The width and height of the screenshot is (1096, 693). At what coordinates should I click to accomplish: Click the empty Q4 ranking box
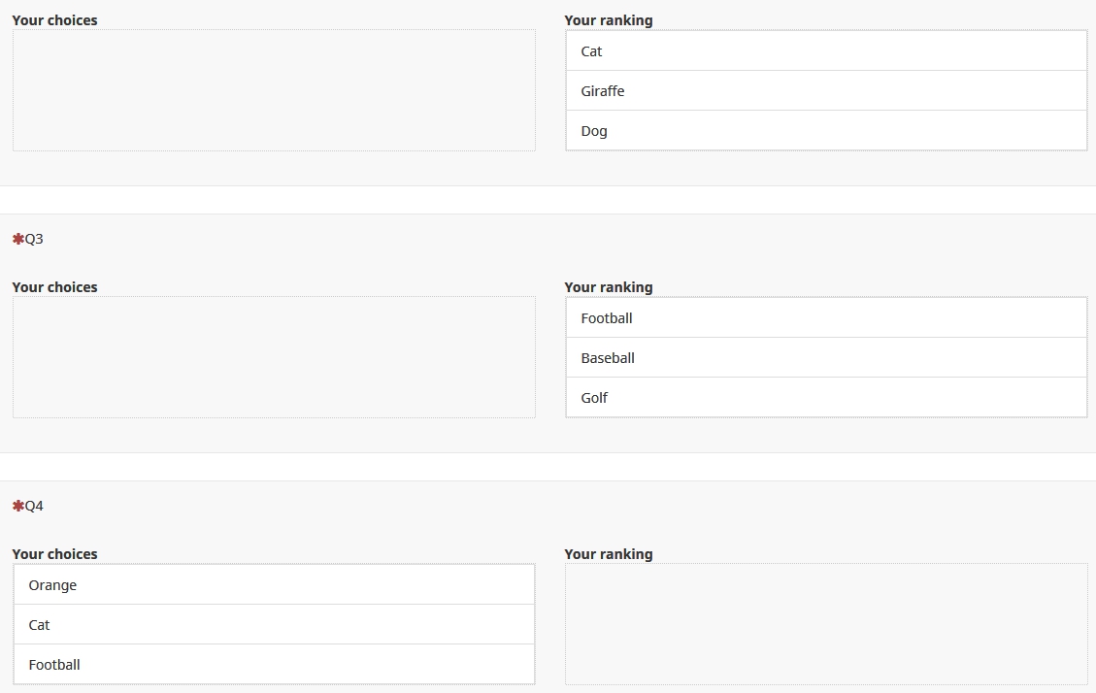[825, 624]
